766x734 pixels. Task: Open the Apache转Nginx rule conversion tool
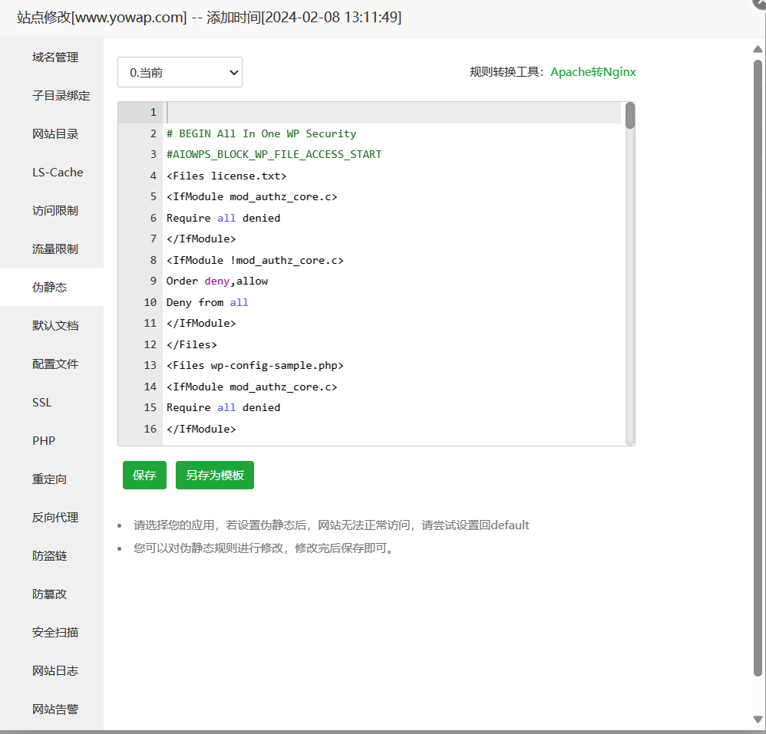593,71
